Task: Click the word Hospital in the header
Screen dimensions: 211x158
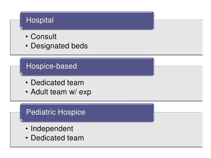Action: pos(40,20)
